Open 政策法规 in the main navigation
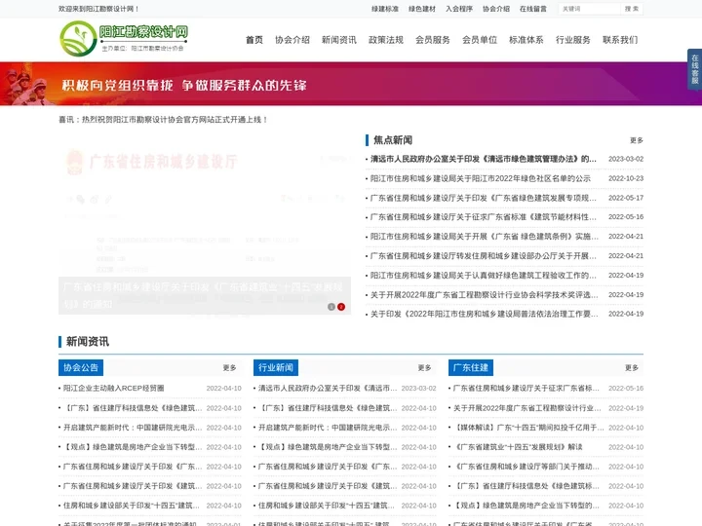The image size is (702, 526). [x=386, y=40]
